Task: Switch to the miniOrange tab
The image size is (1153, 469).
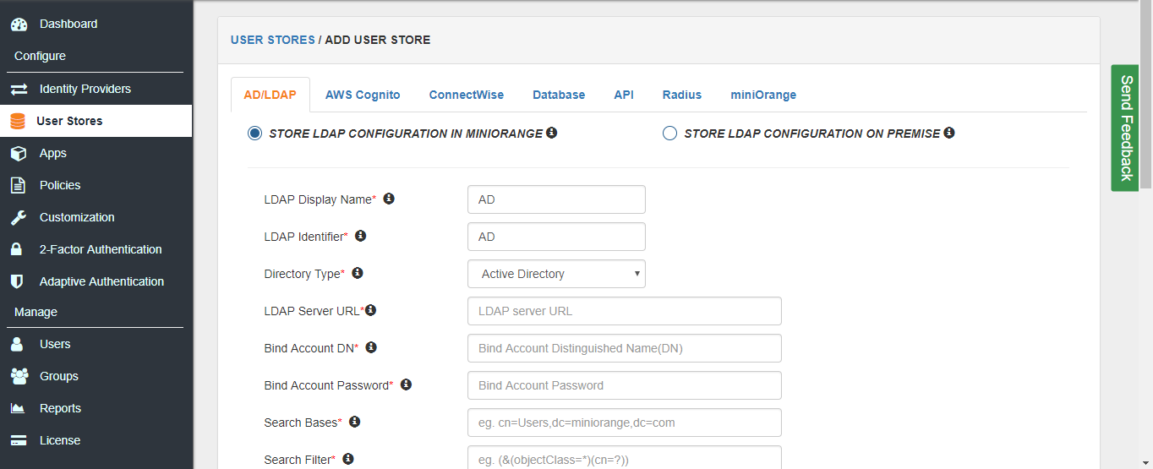Action: click(763, 95)
